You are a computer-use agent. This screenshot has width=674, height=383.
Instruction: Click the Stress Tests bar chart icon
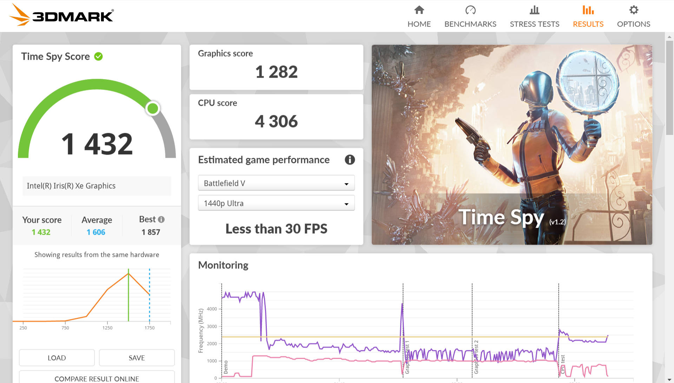click(x=534, y=10)
